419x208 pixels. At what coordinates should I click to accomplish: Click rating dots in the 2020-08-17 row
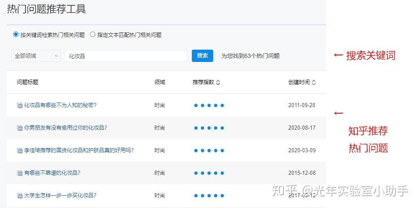click(209, 128)
